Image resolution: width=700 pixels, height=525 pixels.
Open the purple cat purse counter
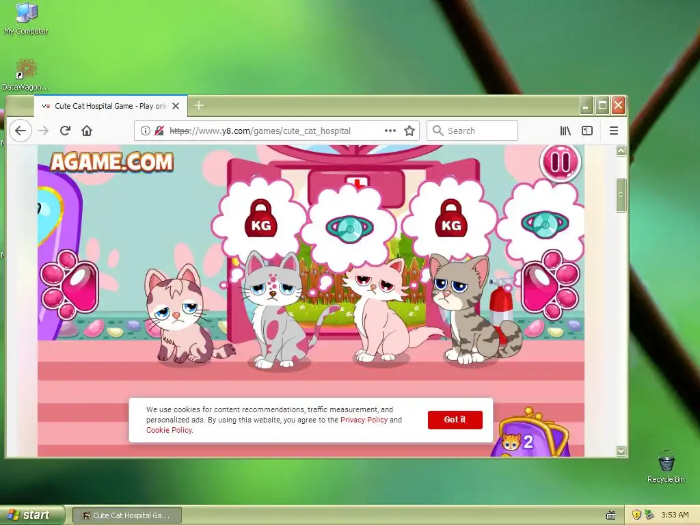tap(529, 433)
